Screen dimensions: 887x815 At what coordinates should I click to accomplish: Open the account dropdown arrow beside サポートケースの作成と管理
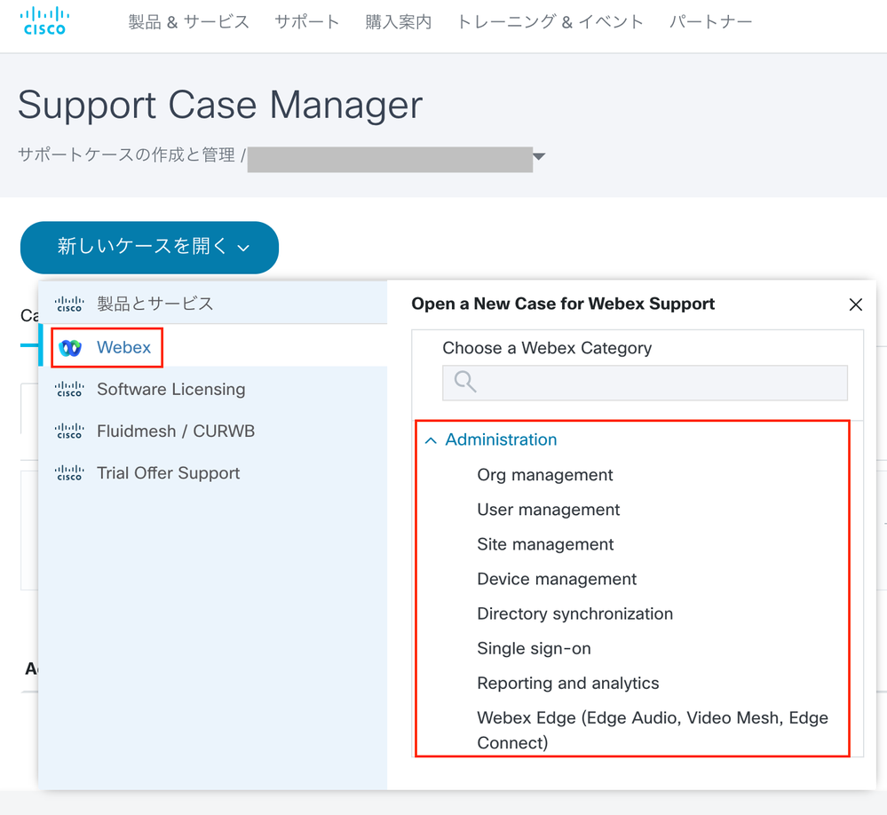[x=539, y=156]
